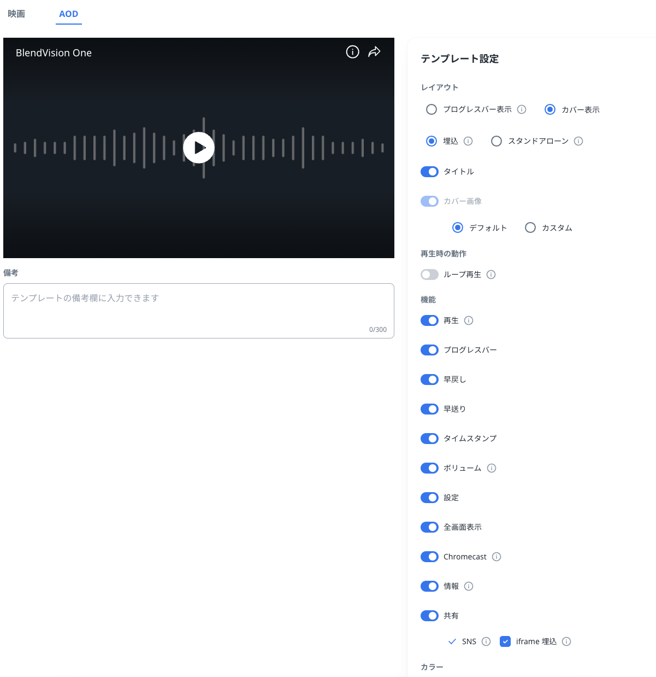Click the info icon beside iframe 埋込

(566, 641)
